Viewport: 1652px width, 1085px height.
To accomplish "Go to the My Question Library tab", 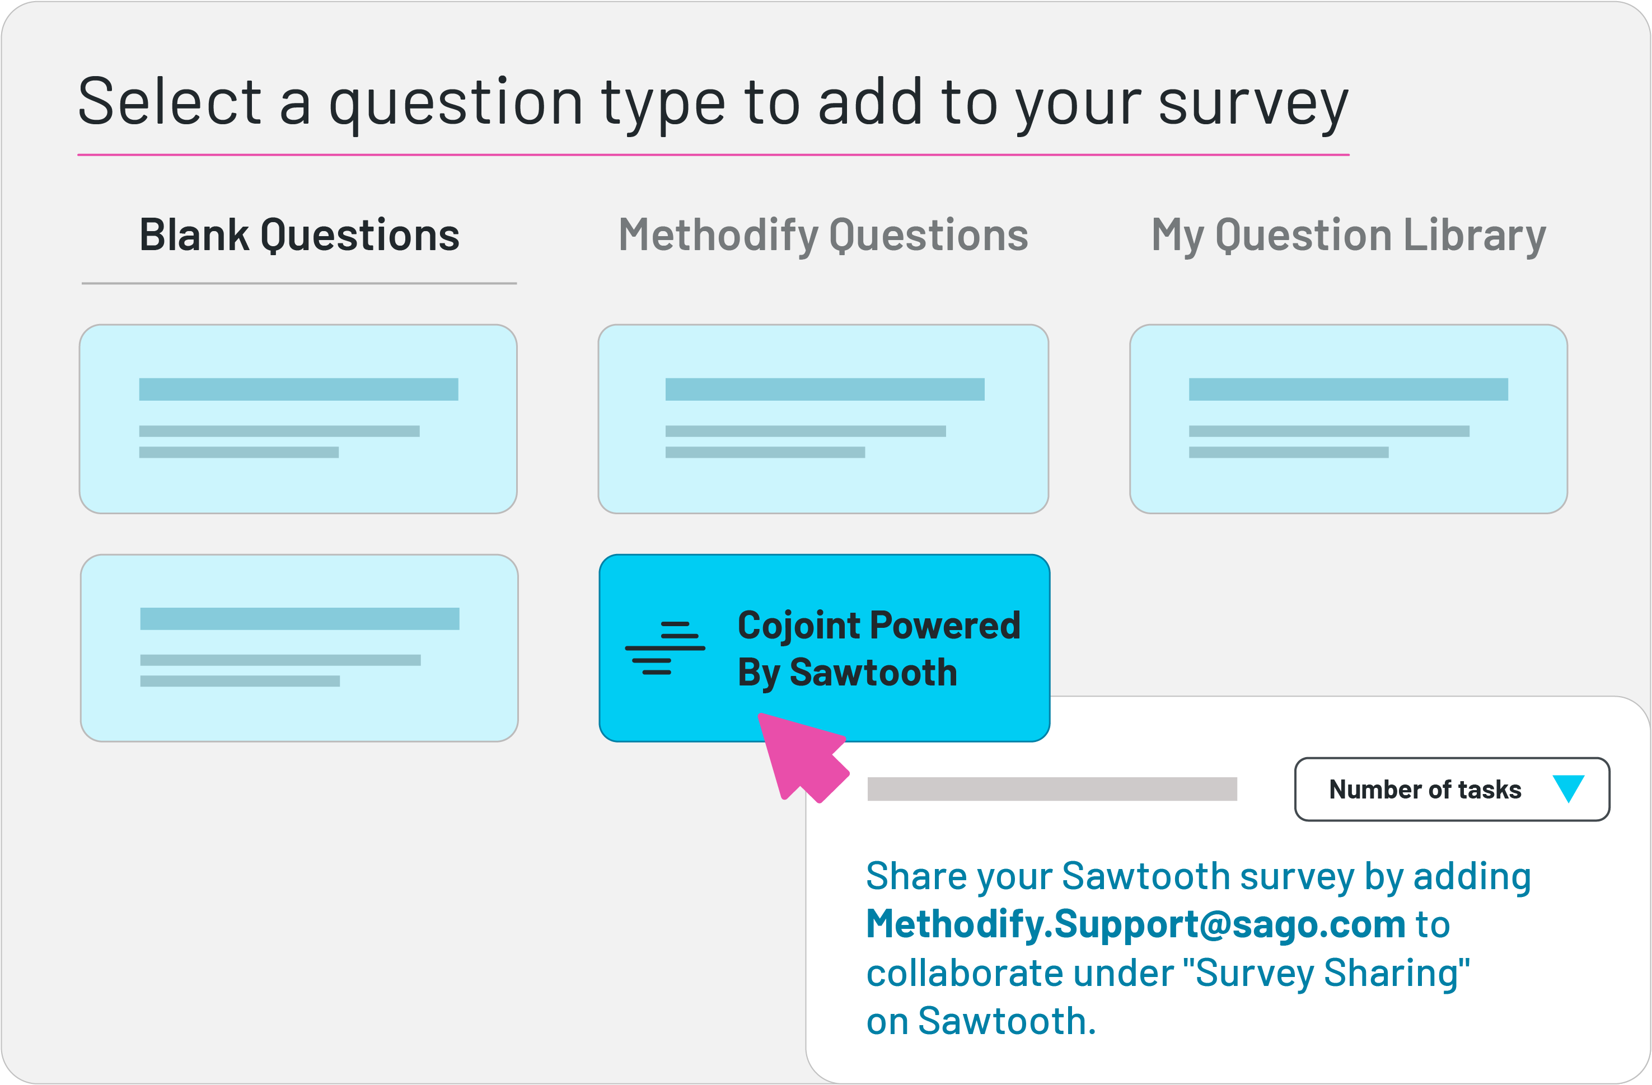I will tap(1348, 235).
